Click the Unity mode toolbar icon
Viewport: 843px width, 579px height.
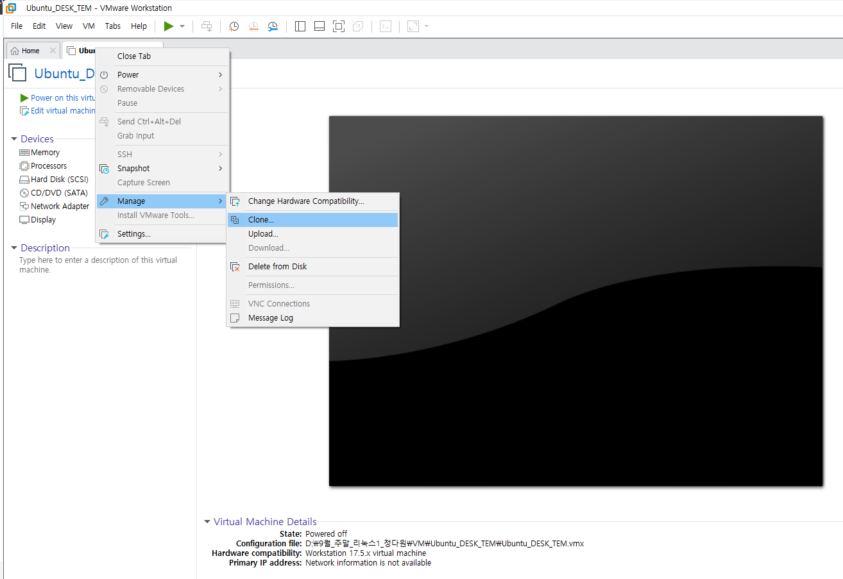pos(358,26)
